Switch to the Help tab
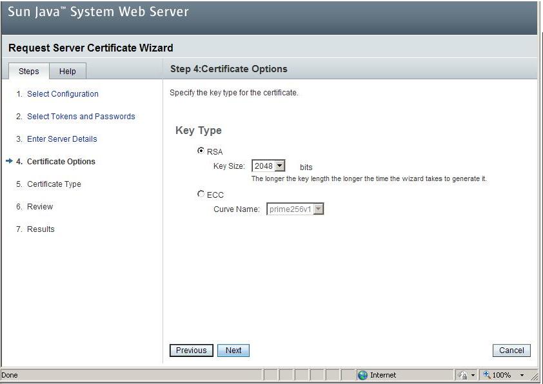 pyautogui.click(x=67, y=72)
